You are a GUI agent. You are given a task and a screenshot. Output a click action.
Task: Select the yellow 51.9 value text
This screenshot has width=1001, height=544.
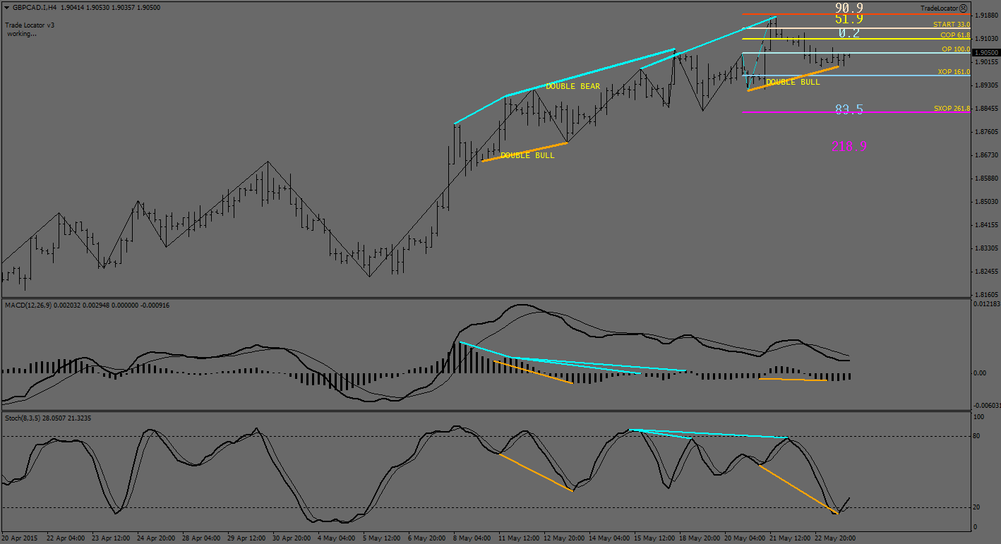point(849,20)
